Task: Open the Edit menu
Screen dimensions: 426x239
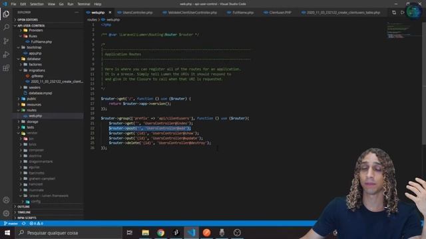Action: (23, 4)
